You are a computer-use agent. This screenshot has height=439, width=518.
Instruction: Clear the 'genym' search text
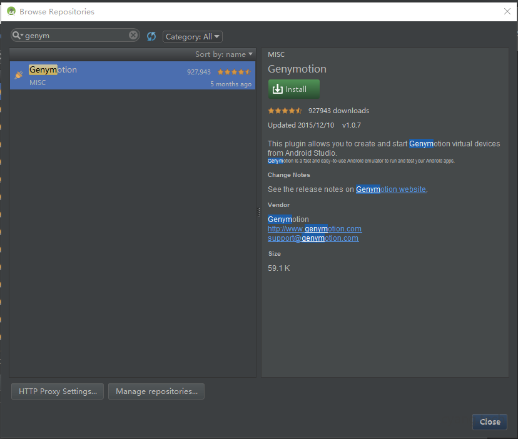click(x=133, y=36)
